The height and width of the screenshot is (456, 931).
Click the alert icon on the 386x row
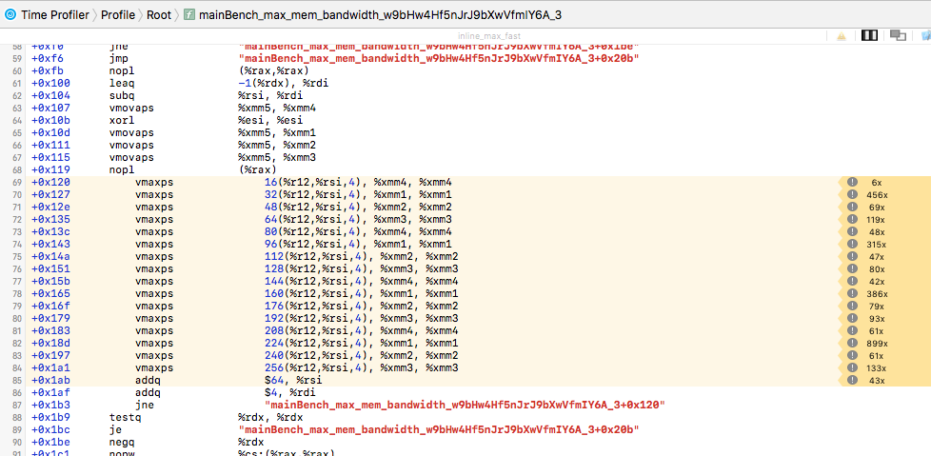(852, 294)
